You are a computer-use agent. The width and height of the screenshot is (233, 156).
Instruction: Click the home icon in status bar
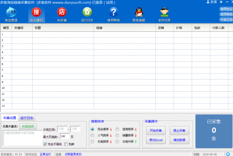tap(228, 154)
